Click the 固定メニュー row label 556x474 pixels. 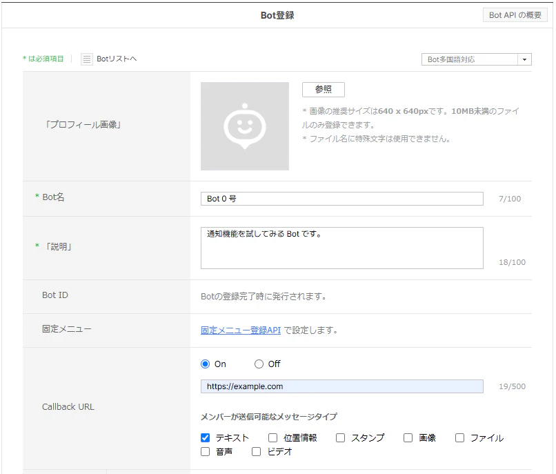(x=67, y=329)
